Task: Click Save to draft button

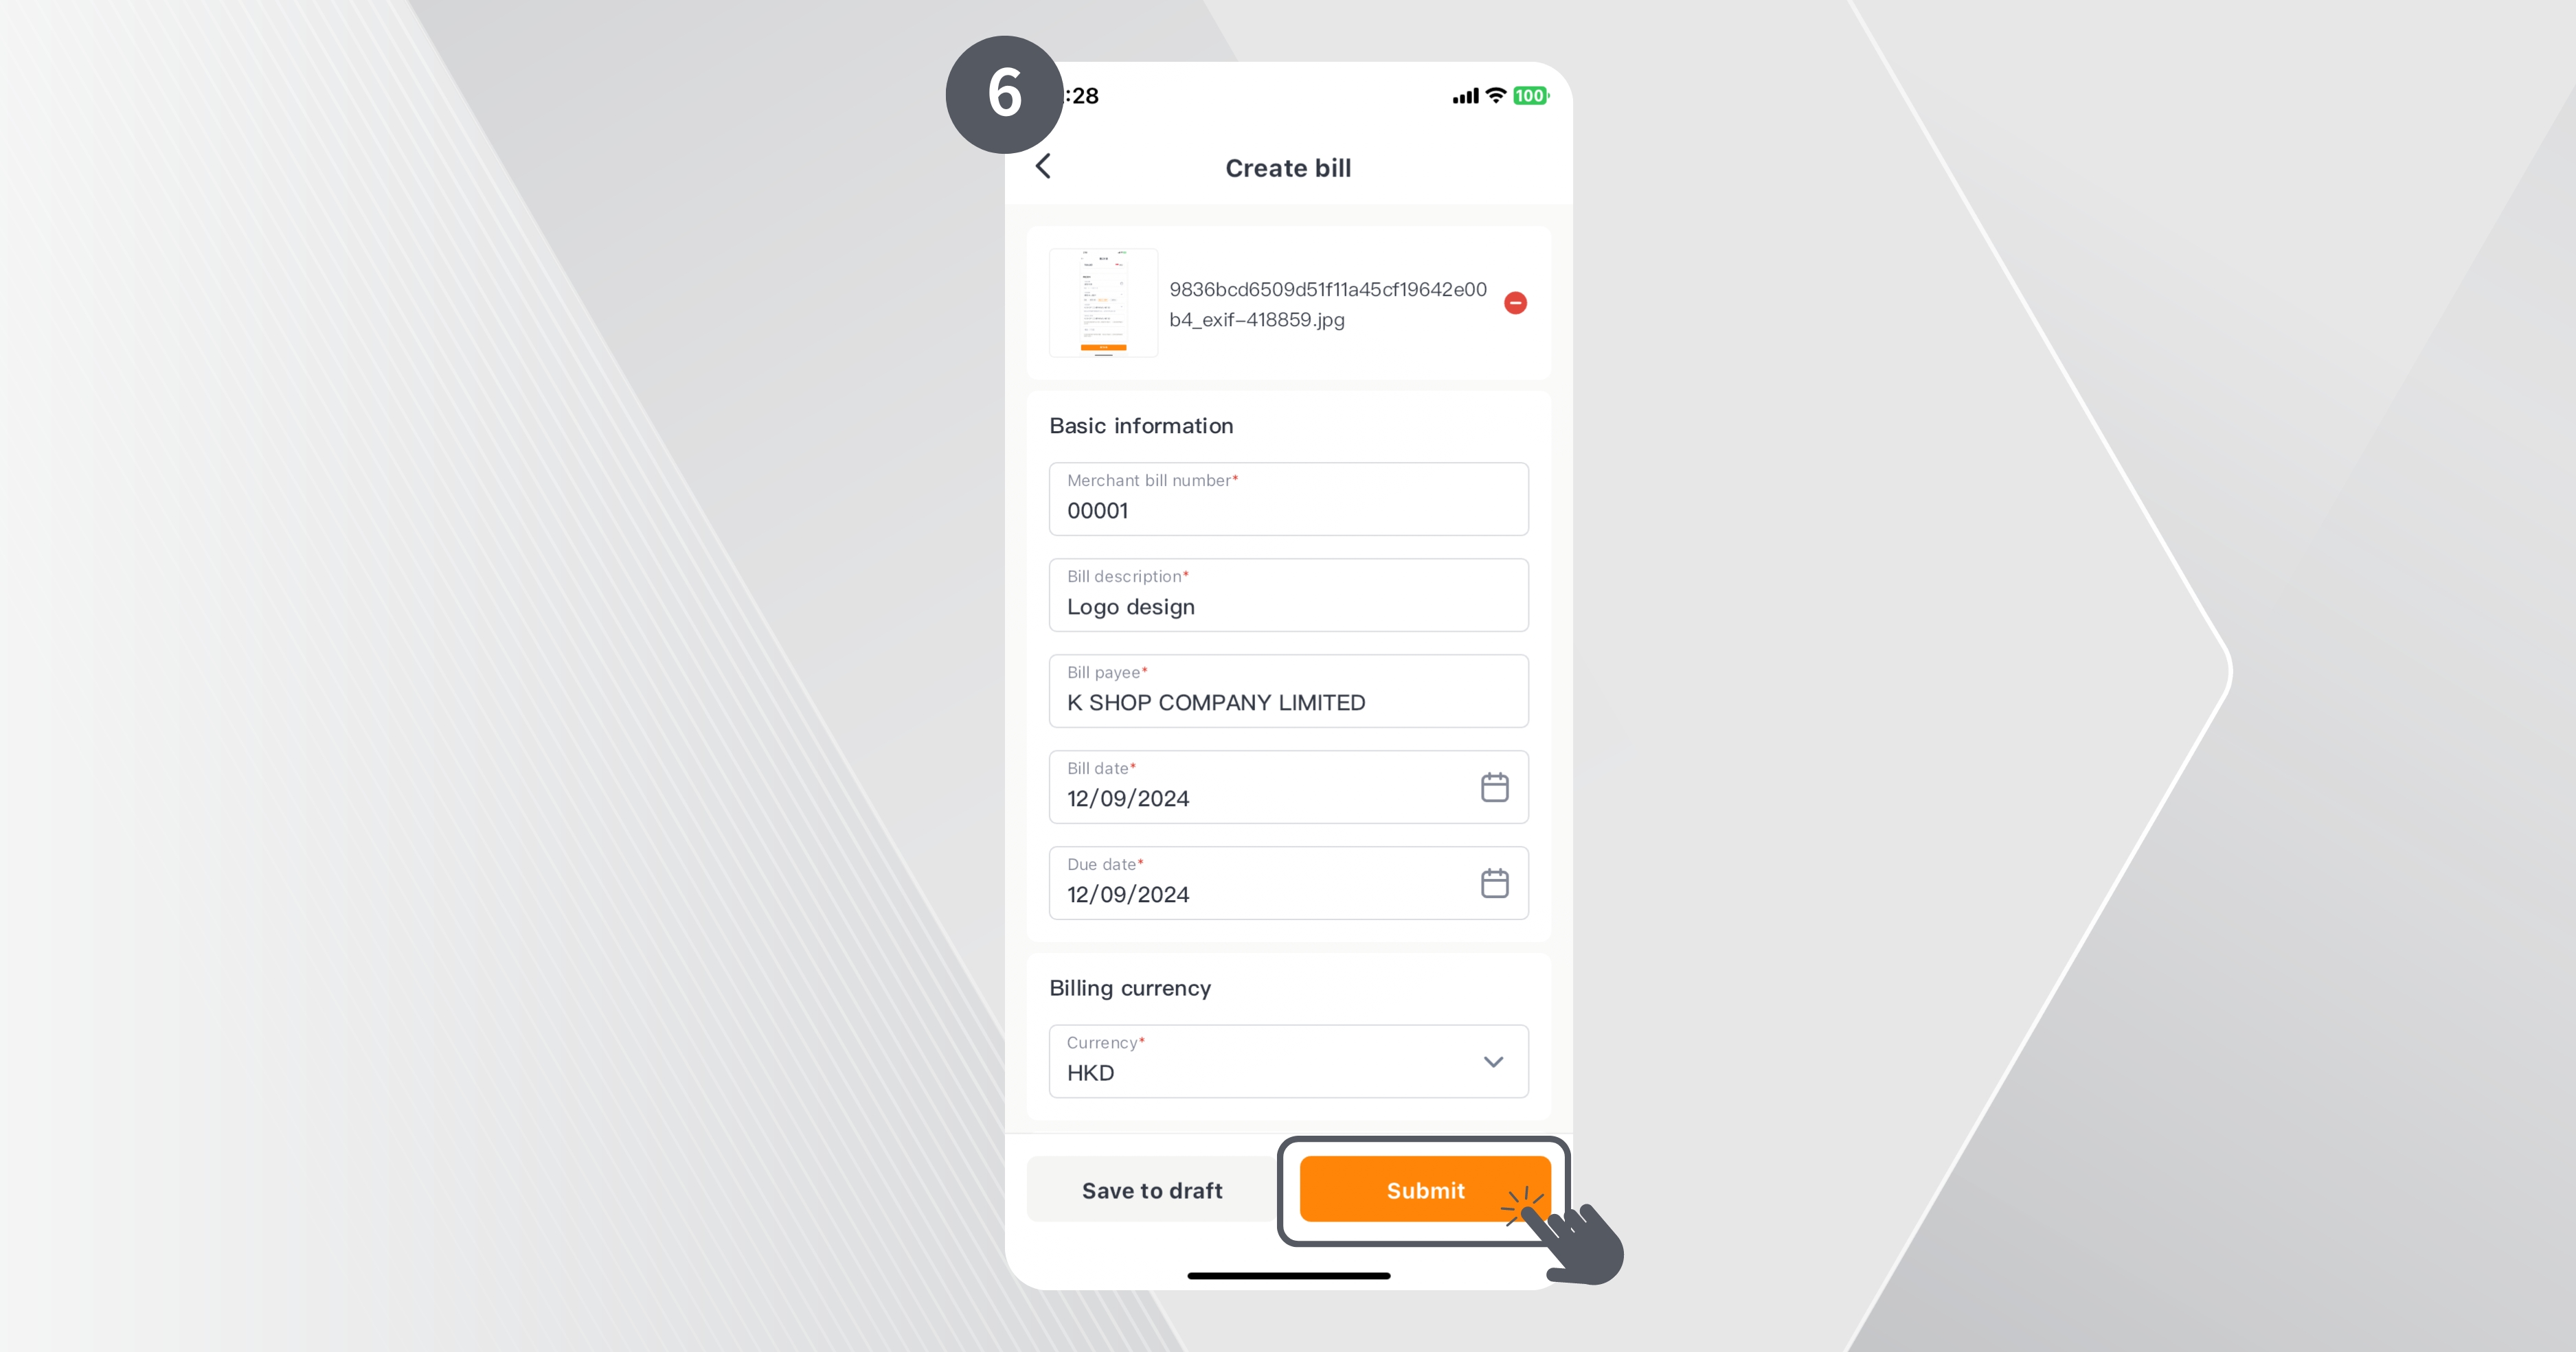Action: coord(1150,1189)
